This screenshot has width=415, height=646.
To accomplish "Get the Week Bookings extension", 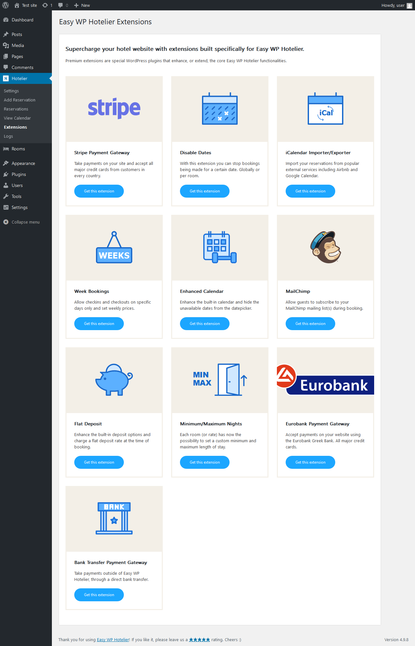I will [99, 324].
